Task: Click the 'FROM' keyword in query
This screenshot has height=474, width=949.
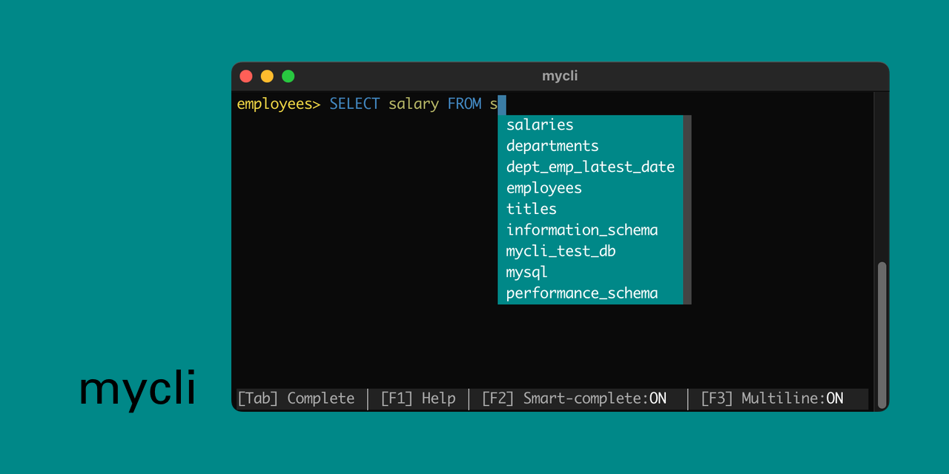Action: (465, 104)
